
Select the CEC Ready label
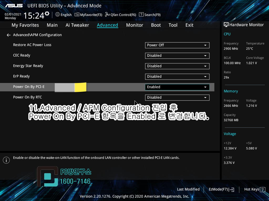22,55
